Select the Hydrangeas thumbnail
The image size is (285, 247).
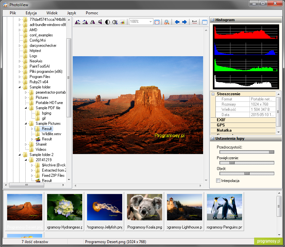click(x=65, y=212)
